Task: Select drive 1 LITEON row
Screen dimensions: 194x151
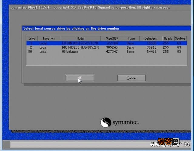Action: (106, 43)
